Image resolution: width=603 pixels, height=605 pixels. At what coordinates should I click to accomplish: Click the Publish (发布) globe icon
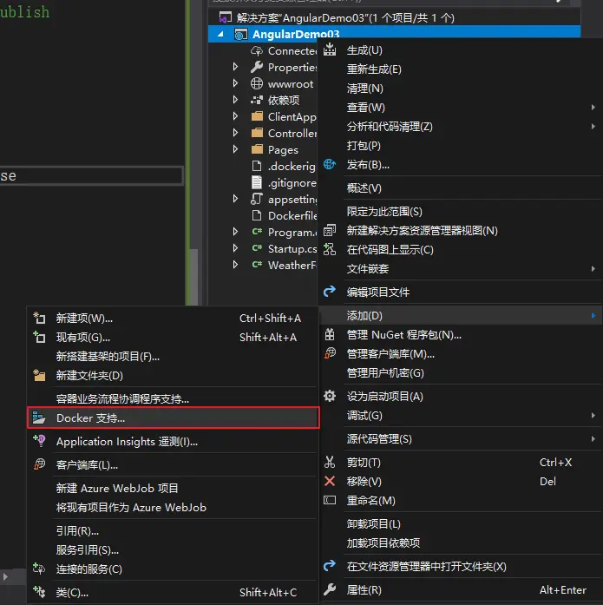click(330, 164)
